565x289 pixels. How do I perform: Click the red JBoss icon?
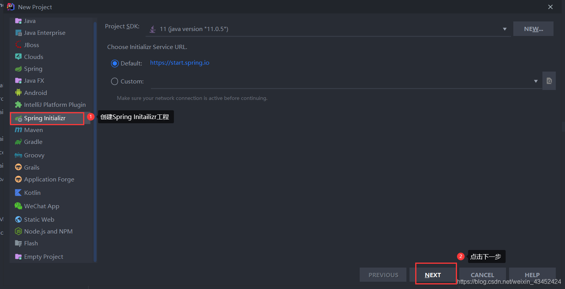(x=18, y=45)
